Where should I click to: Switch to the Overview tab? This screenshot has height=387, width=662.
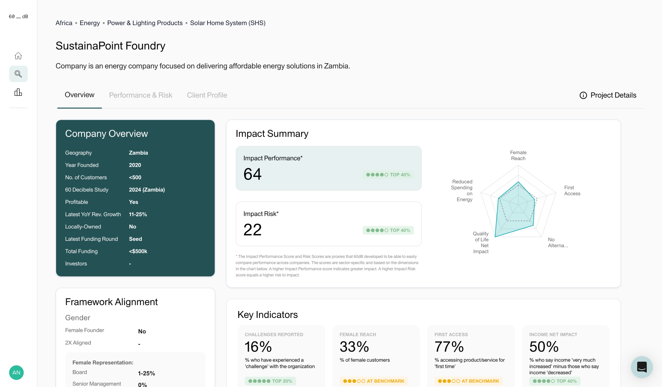[x=79, y=95]
